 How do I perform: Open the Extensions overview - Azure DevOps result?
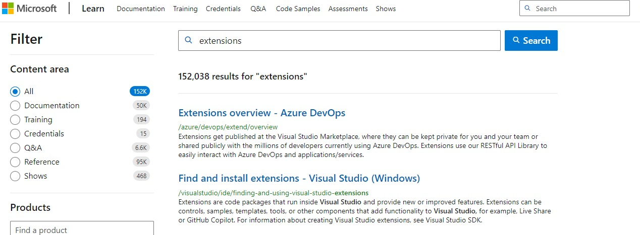pos(261,113)
